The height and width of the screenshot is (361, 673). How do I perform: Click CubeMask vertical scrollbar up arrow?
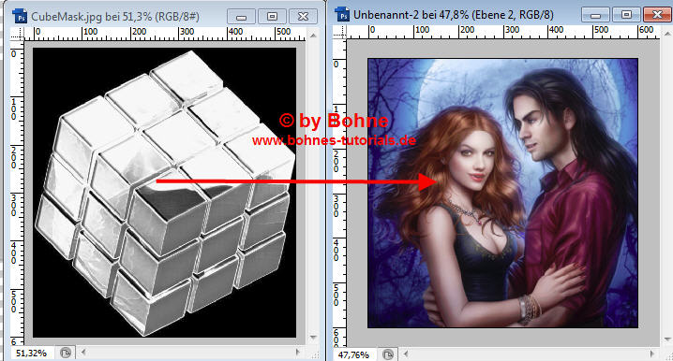(313, 36)
